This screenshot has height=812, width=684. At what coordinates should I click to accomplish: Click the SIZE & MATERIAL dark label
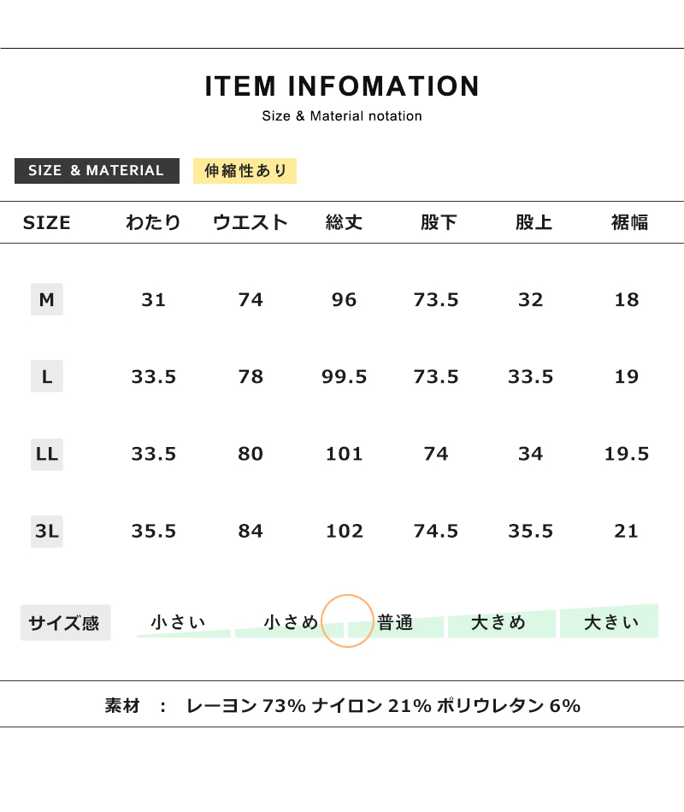(97, 171)
